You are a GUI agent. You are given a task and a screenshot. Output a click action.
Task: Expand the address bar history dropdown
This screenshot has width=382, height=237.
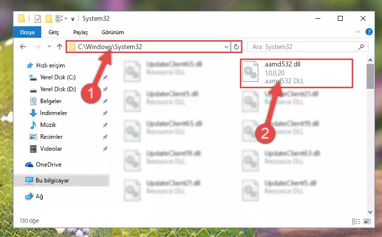(x=227, y=47)
